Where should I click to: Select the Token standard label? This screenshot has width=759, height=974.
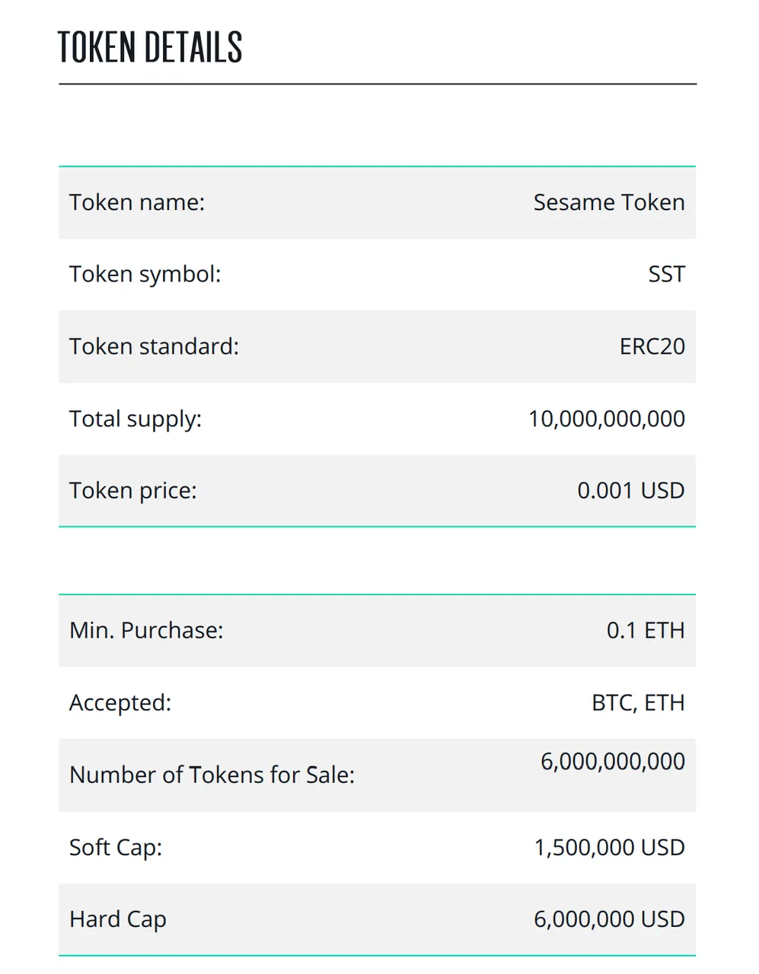click(155, 346)
